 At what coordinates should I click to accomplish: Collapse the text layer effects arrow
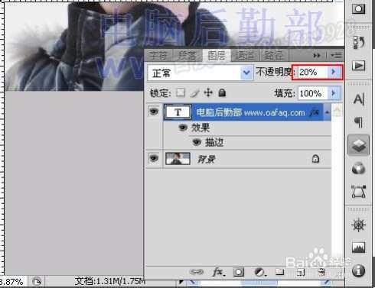pos(327,112)
